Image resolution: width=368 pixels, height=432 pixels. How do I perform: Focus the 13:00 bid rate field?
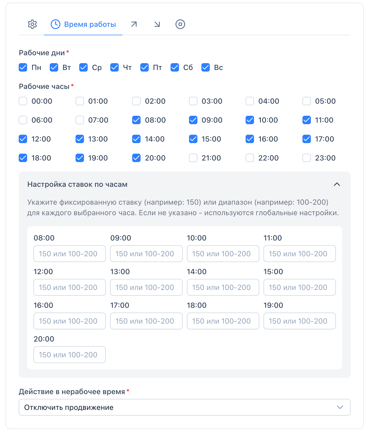click(146, 288)
